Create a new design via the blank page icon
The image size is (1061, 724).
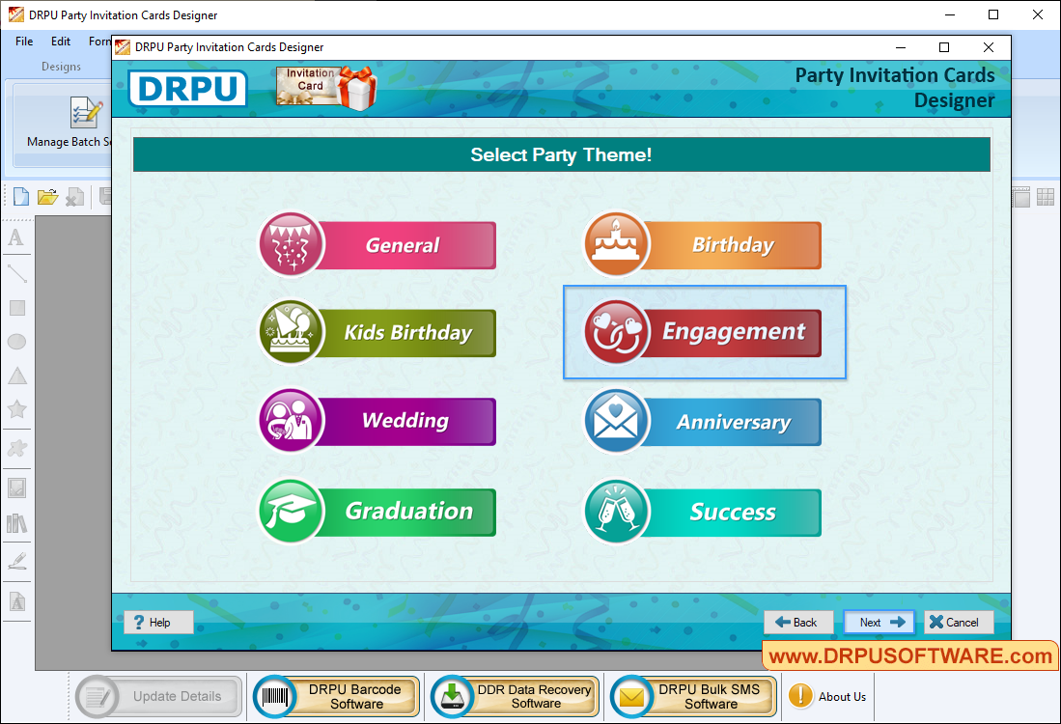(x=20, y=196)
